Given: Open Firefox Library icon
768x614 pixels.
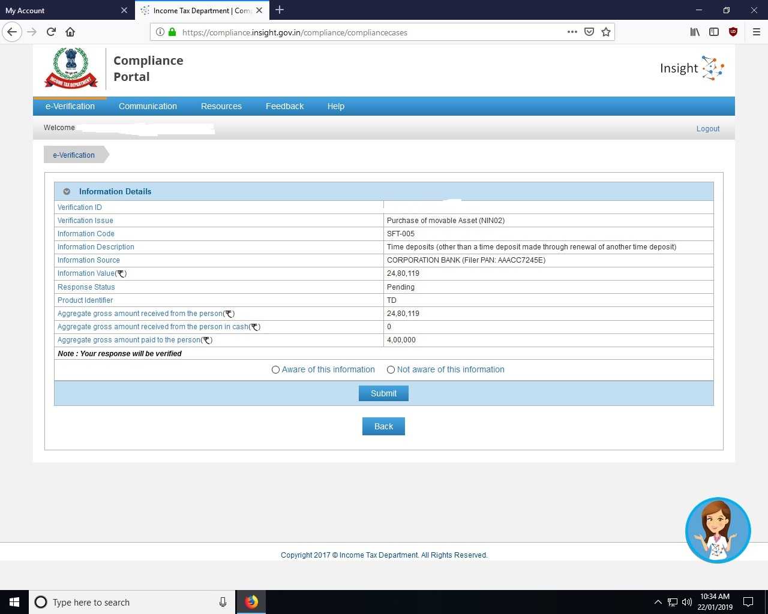Looking at the screenshot, I should click(x=695, y=32).
